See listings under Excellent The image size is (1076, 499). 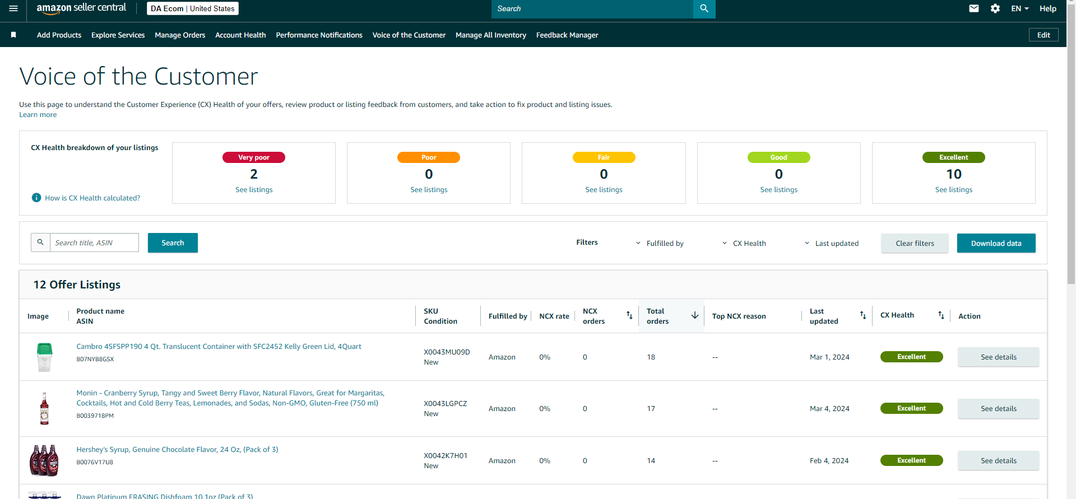[x=953, y=190]
